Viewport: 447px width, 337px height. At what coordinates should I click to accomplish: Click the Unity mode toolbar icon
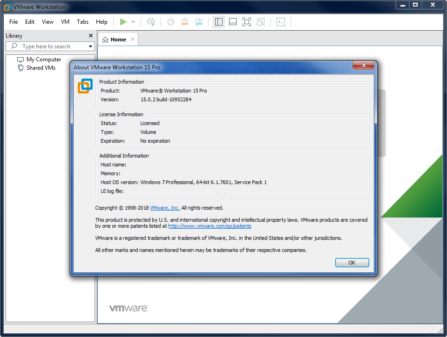(x=261, y=22)
